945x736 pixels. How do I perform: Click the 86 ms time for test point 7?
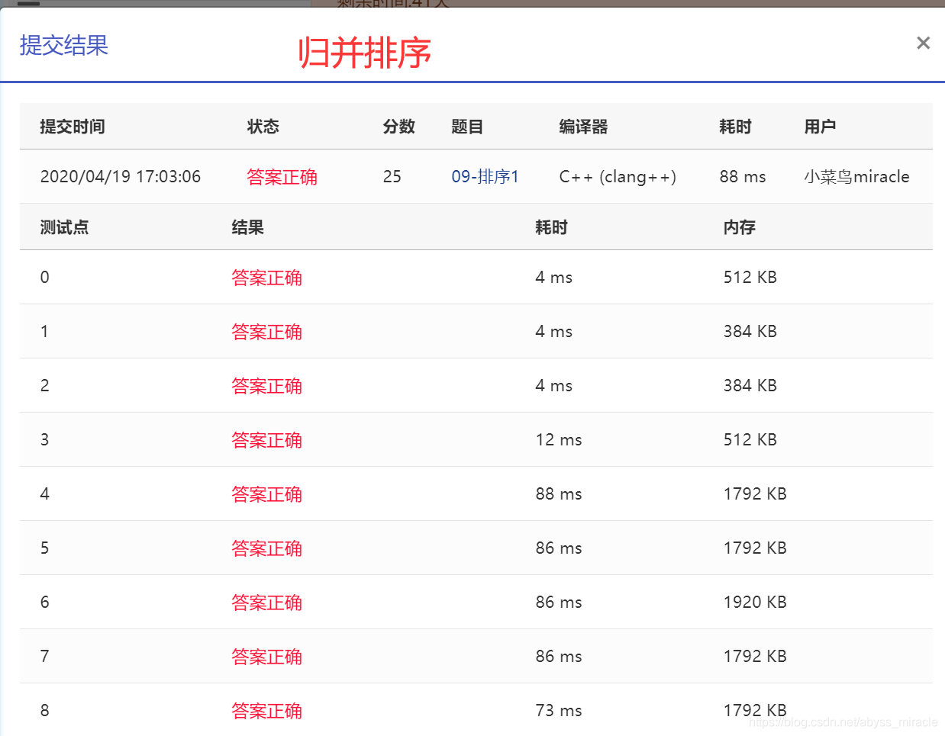[x=559, y=657]
